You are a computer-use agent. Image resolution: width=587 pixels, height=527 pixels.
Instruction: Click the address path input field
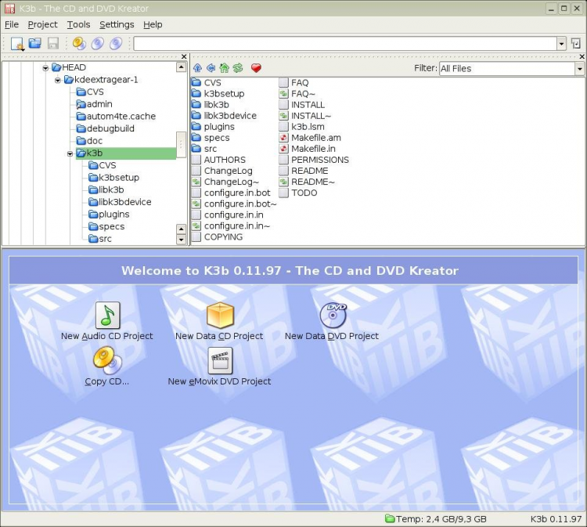point(345,44)
